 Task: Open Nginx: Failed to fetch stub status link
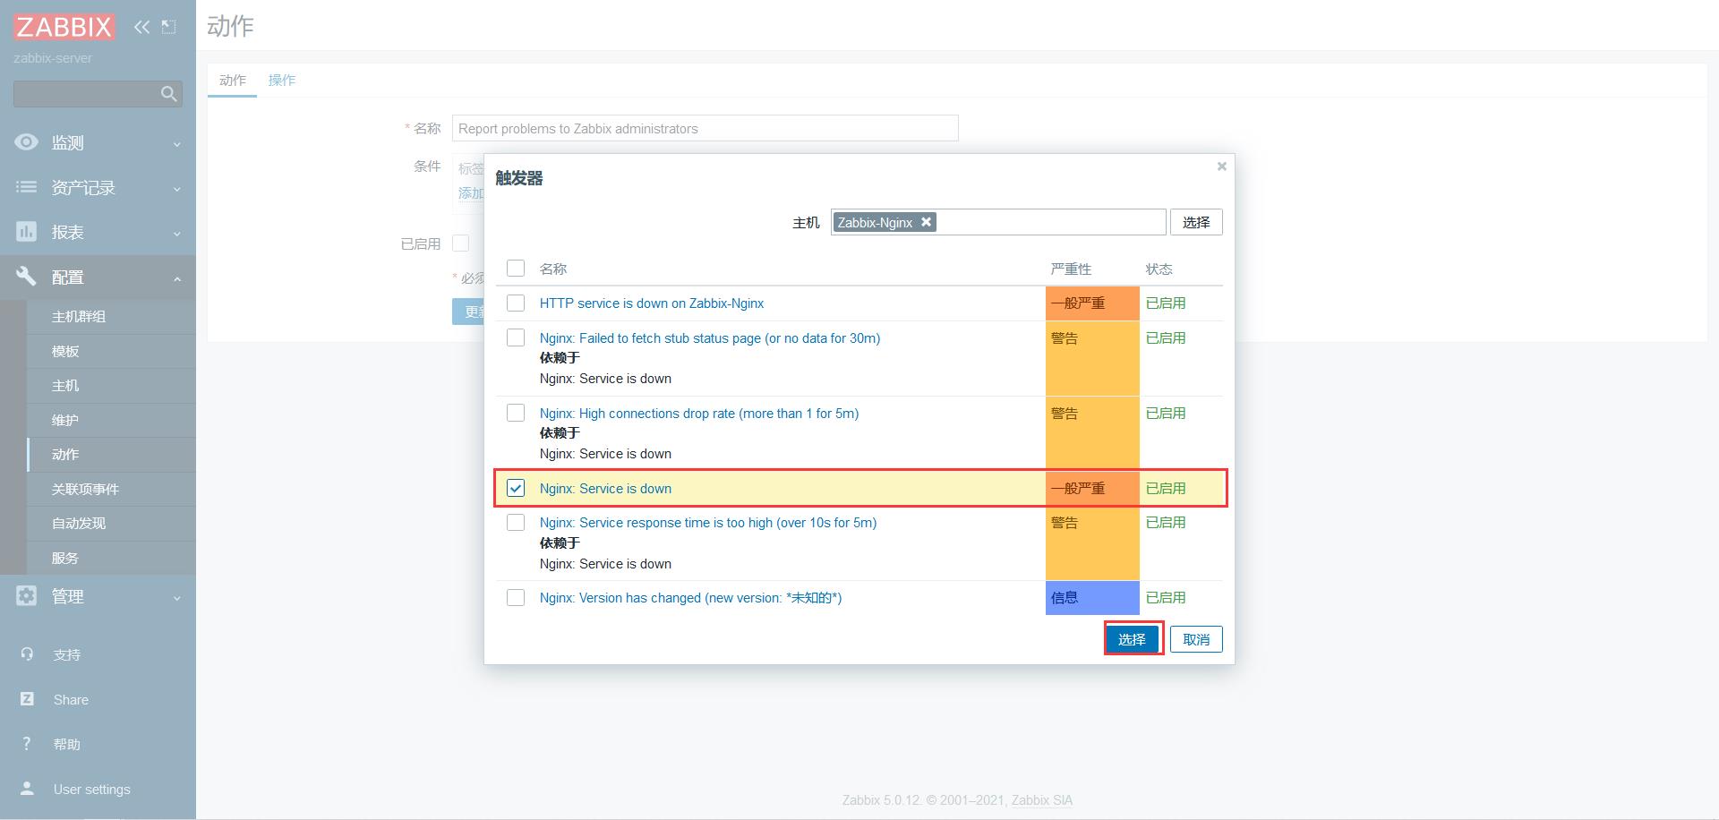click(710, 338)
